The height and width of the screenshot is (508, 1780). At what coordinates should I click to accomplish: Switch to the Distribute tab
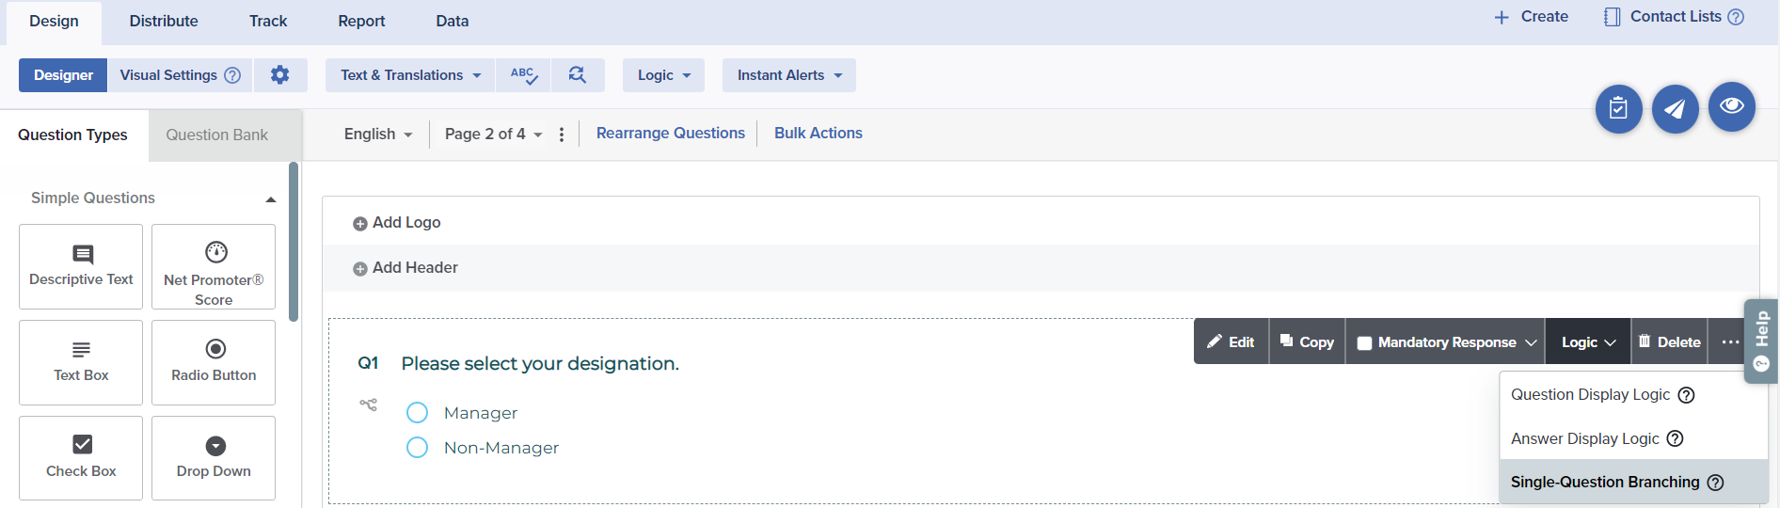click(x=164, y=22)
